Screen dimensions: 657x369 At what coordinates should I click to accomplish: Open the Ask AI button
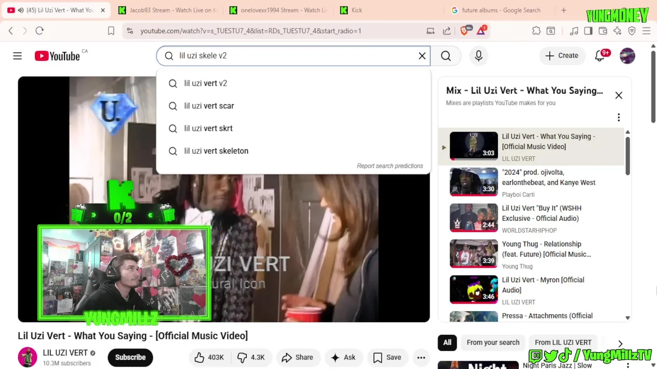343,357
